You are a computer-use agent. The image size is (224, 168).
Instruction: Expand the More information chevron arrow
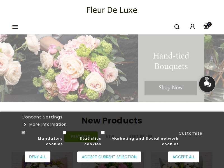tap(25, 125)
